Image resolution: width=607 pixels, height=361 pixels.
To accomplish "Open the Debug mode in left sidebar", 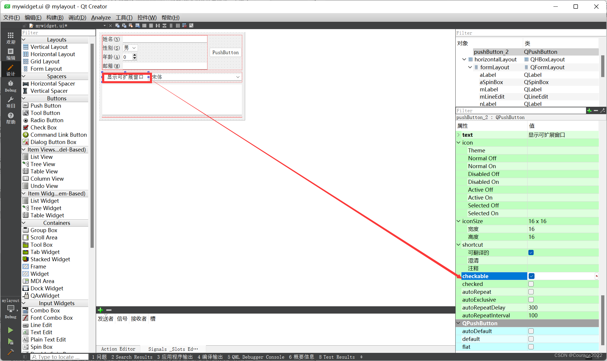I will [10, 86].
